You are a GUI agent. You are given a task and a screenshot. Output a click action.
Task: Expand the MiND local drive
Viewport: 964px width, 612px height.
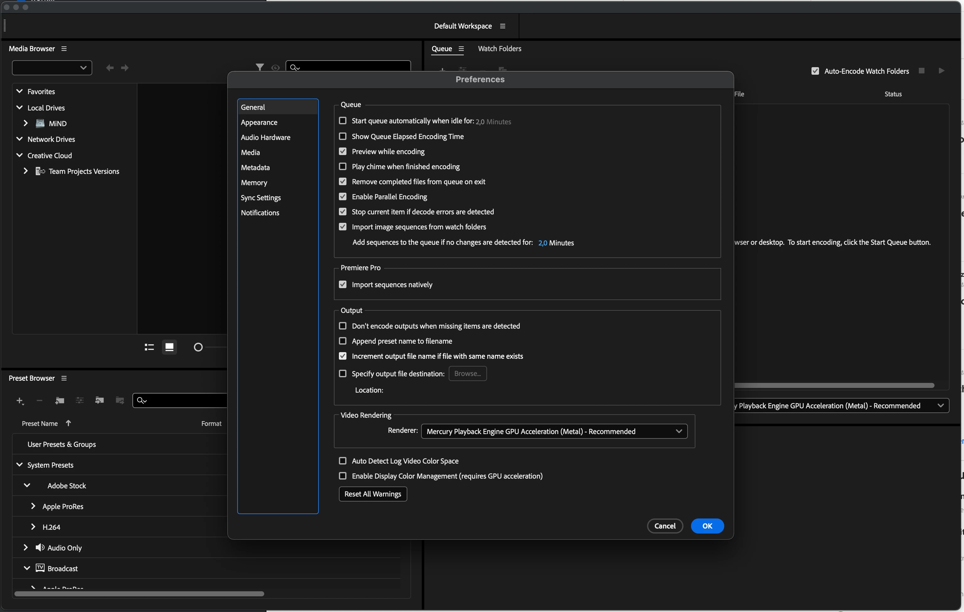click(x=26, y=123)
